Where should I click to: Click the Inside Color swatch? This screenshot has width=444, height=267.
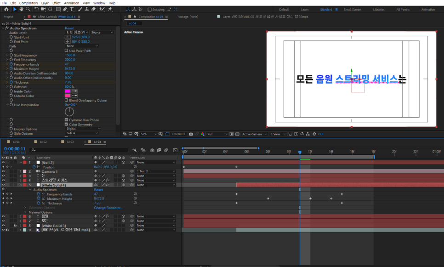click(x=68, y=91)
